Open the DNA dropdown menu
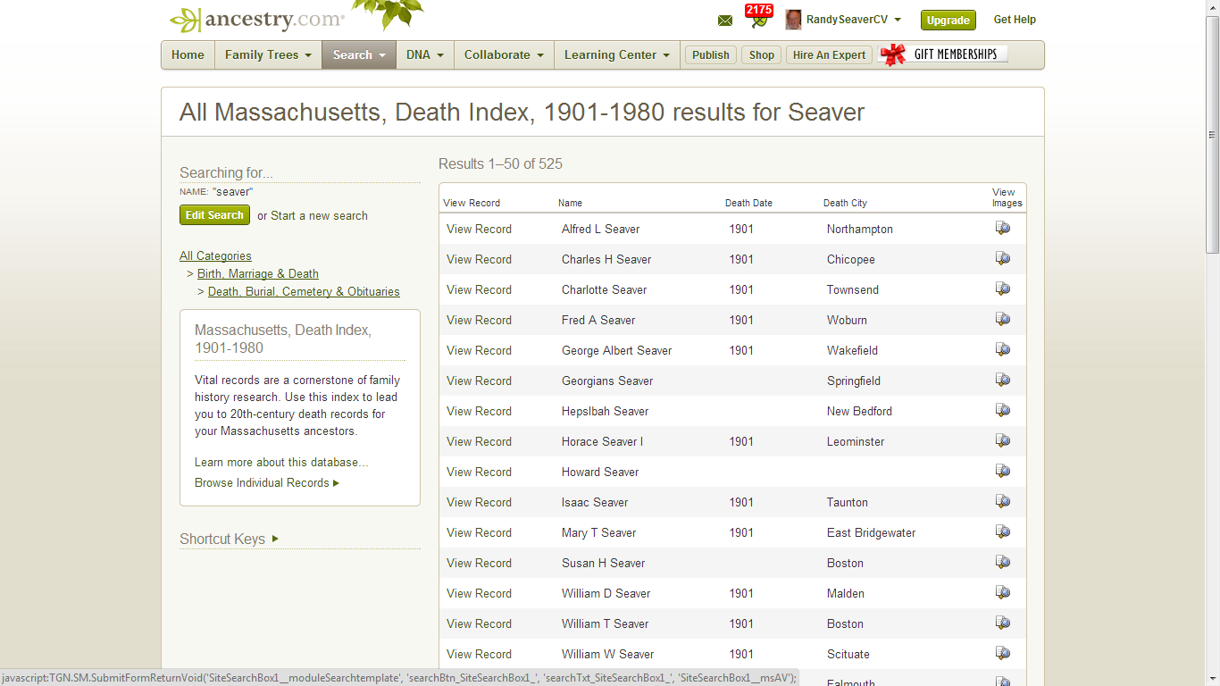Viewport: 1220px width, 686px height. pyautogui.click(x=425, y=54)
